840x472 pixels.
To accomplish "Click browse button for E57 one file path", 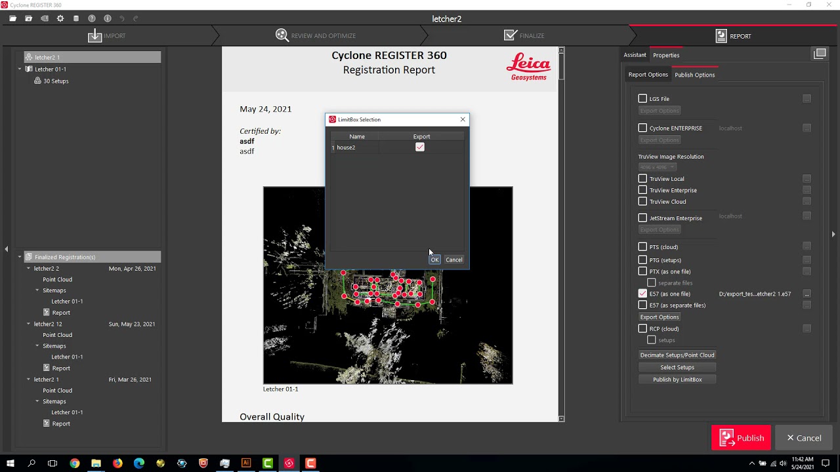I will 807,294.
